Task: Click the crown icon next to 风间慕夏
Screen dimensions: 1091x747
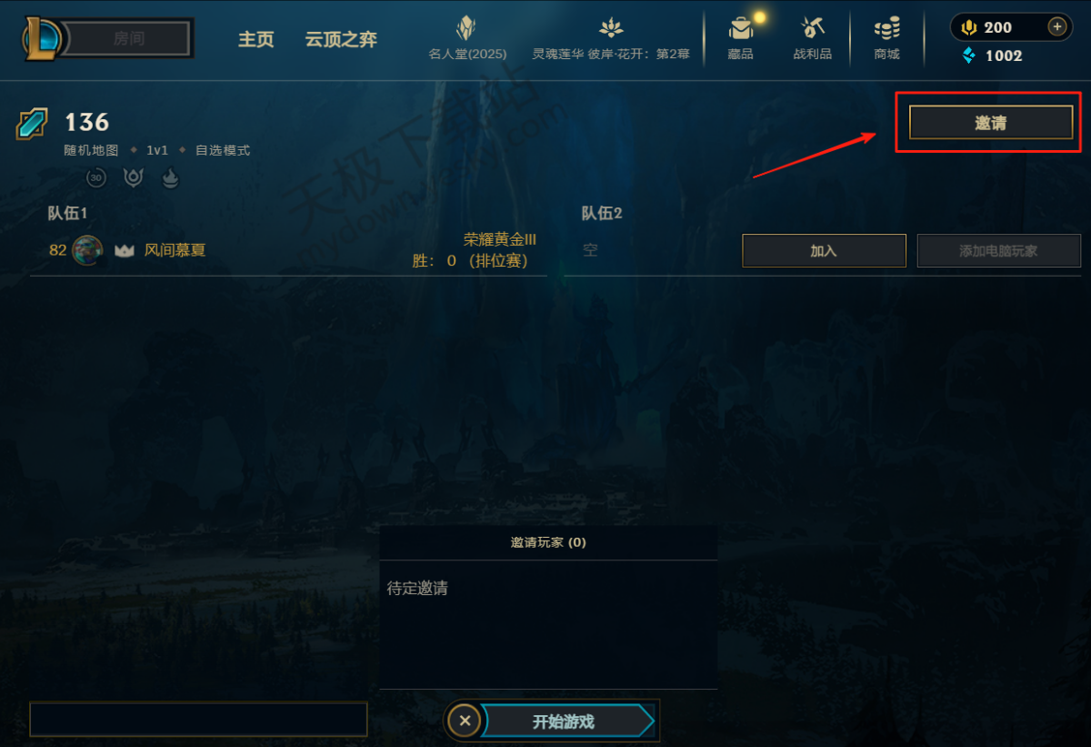Action: (125, 250)
